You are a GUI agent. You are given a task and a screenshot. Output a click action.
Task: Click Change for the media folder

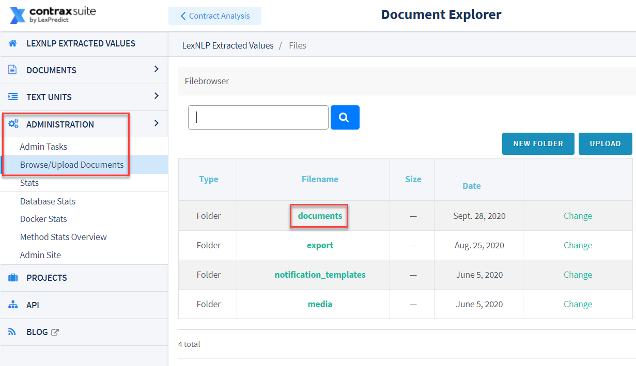[578, 304]
